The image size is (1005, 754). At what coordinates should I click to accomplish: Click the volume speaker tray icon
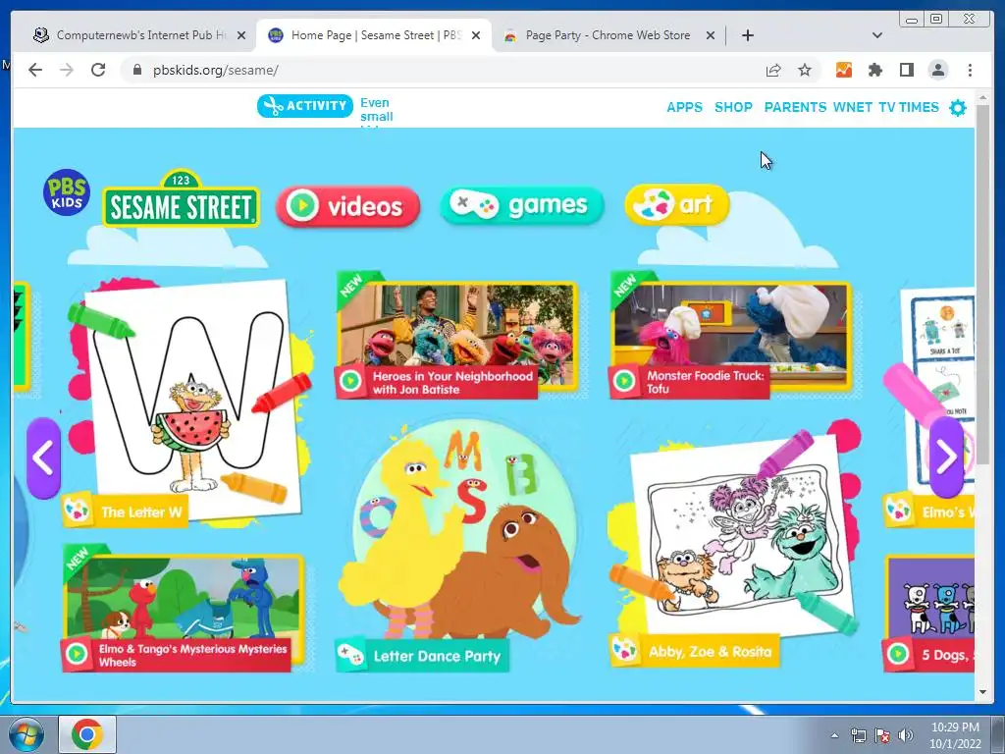pyautogui.click(x=906, y=735)
